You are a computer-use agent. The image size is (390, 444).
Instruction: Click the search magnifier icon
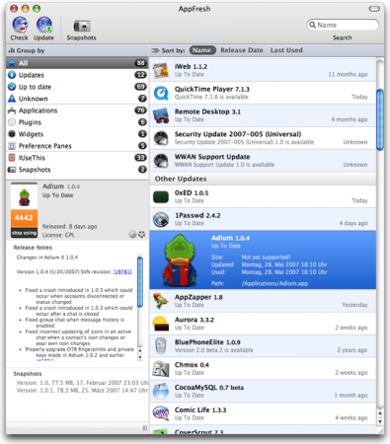[312, 25]
